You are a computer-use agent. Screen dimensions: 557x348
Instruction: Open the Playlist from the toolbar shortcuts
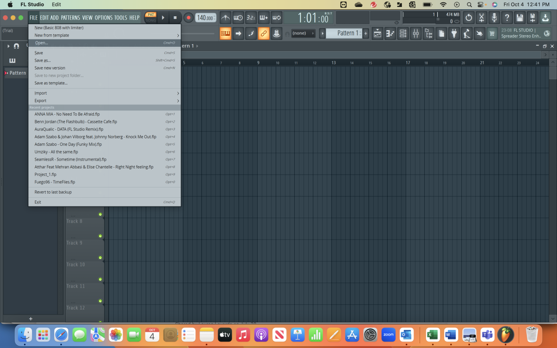pos(377,33)
